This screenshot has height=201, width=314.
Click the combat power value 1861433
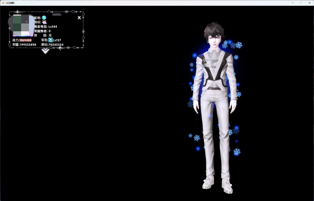coord(25,40)
